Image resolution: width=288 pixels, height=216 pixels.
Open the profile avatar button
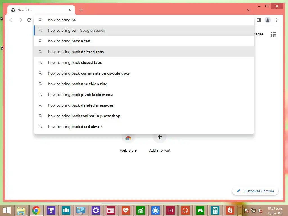point(268,20)
